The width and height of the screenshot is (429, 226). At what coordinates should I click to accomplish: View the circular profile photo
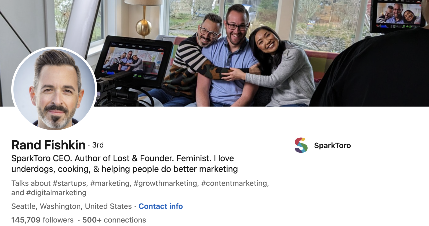(x=54, y=89)
